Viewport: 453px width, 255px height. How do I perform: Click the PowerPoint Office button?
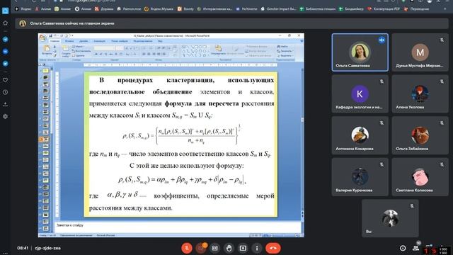pos(42,38)
